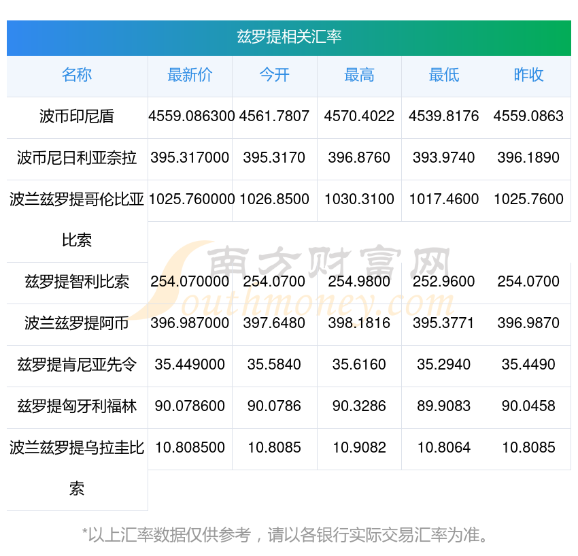Open the 波币尼日利亚奈拉 row name
Image resolution: width=578 pixels, height=556 pixels.
coord(77,159)
